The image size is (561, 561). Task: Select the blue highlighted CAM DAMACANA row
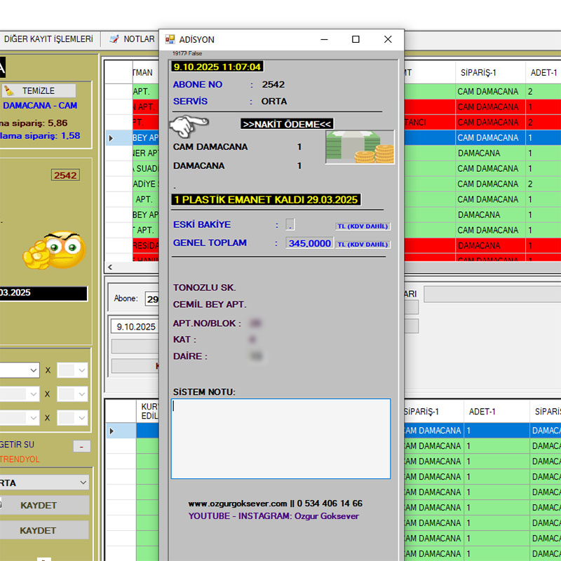[x=487, y=138]
